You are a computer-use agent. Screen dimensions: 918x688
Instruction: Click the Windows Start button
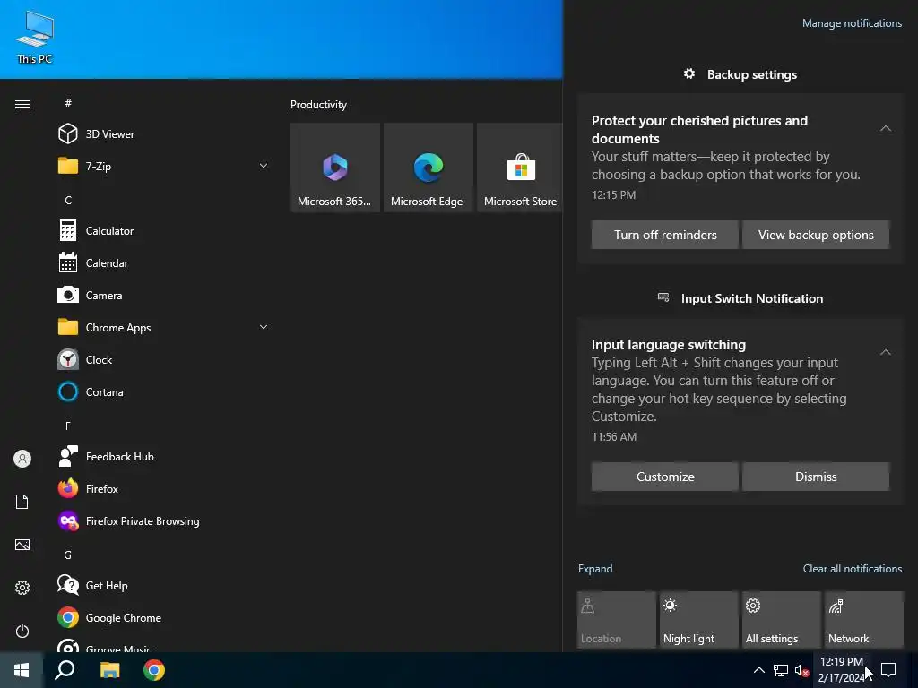22,670
